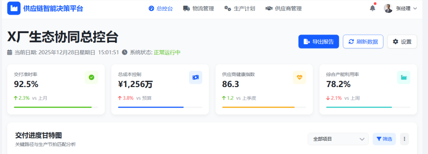Open the Gantt chart more-options menu

pos(405,139)
